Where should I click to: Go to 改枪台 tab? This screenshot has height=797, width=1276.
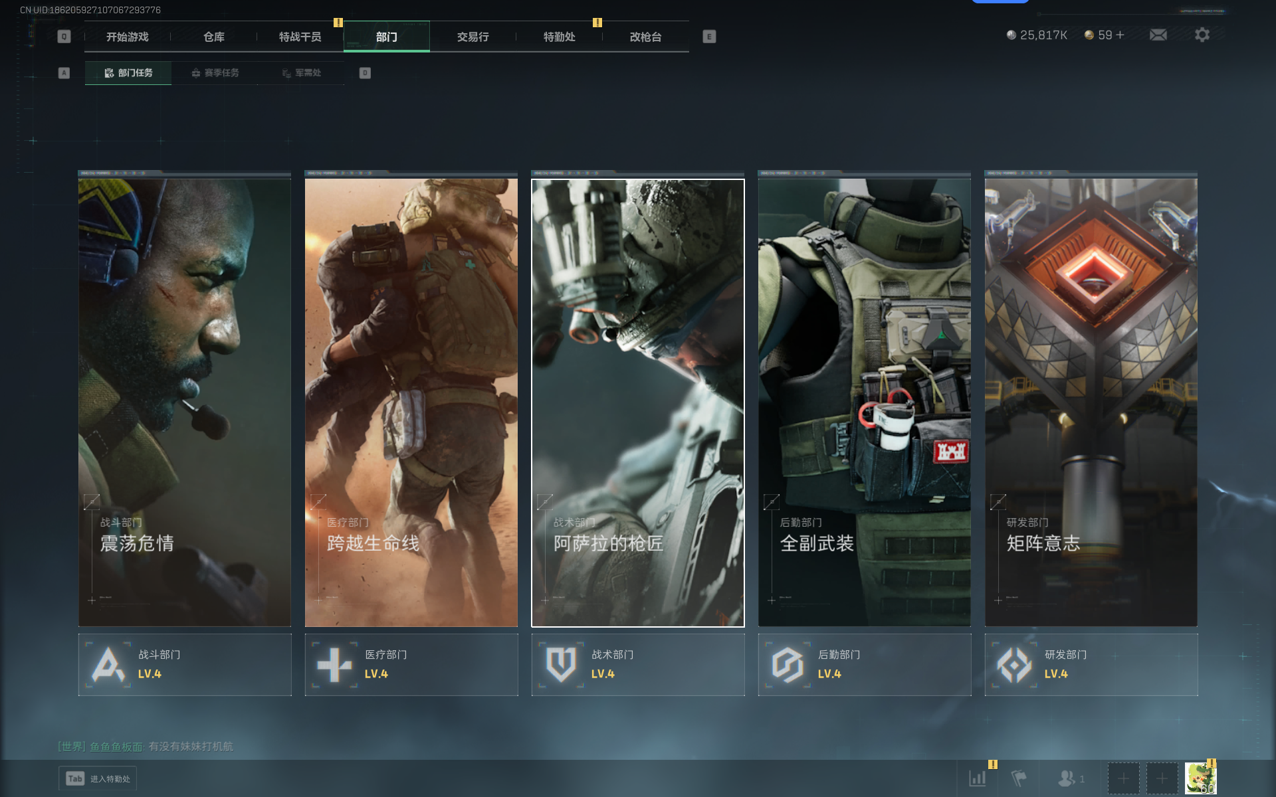click(645, 37)
